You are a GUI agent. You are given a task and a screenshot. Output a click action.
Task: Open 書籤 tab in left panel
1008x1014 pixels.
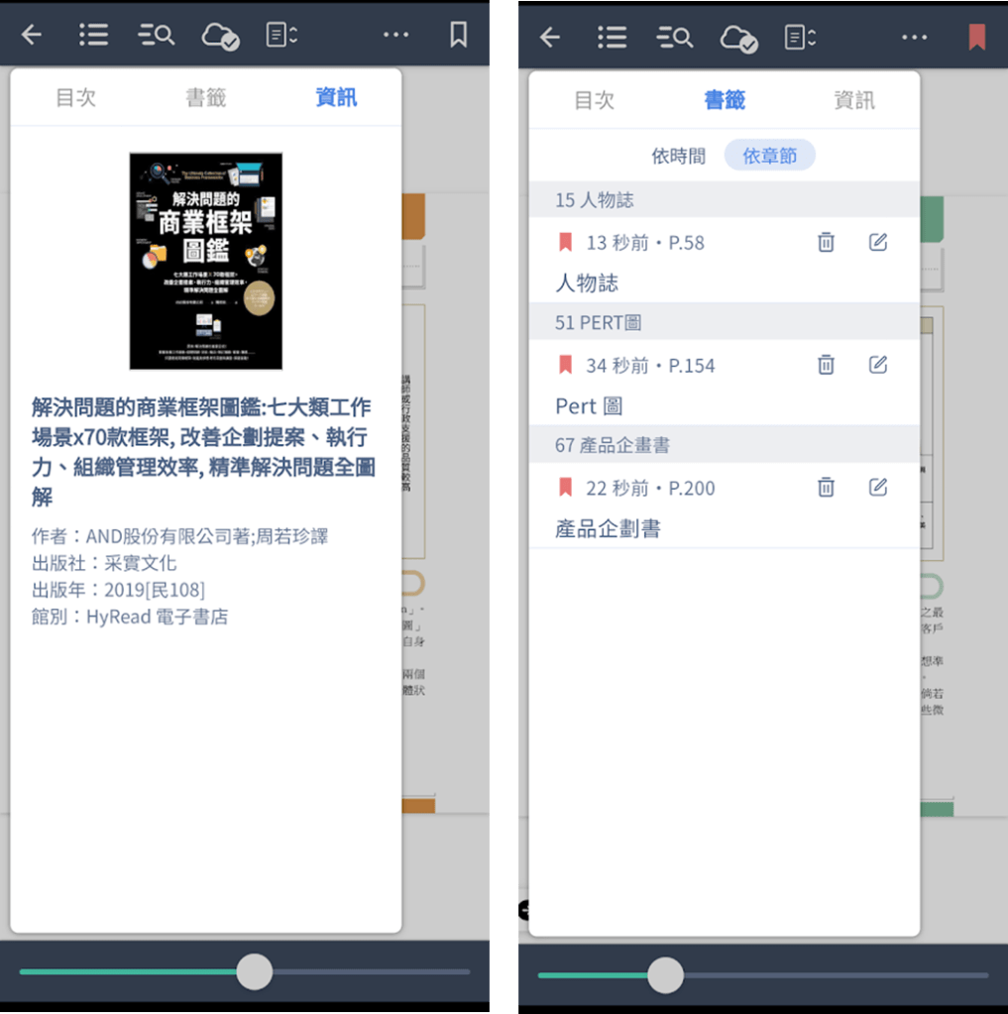click(206, 97)
